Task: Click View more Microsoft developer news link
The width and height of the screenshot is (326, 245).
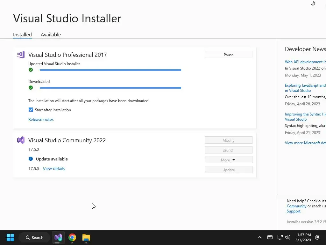Action: click(x=305, y=143)
